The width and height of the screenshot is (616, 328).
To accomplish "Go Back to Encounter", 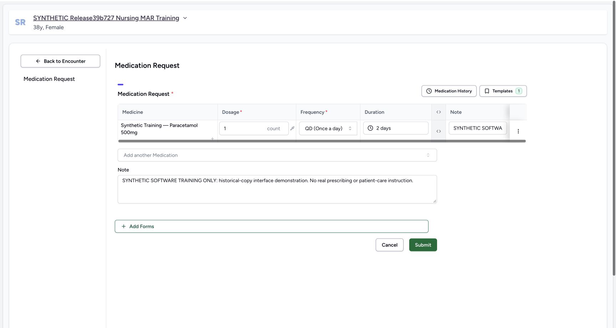I will (x=60, y=61).
